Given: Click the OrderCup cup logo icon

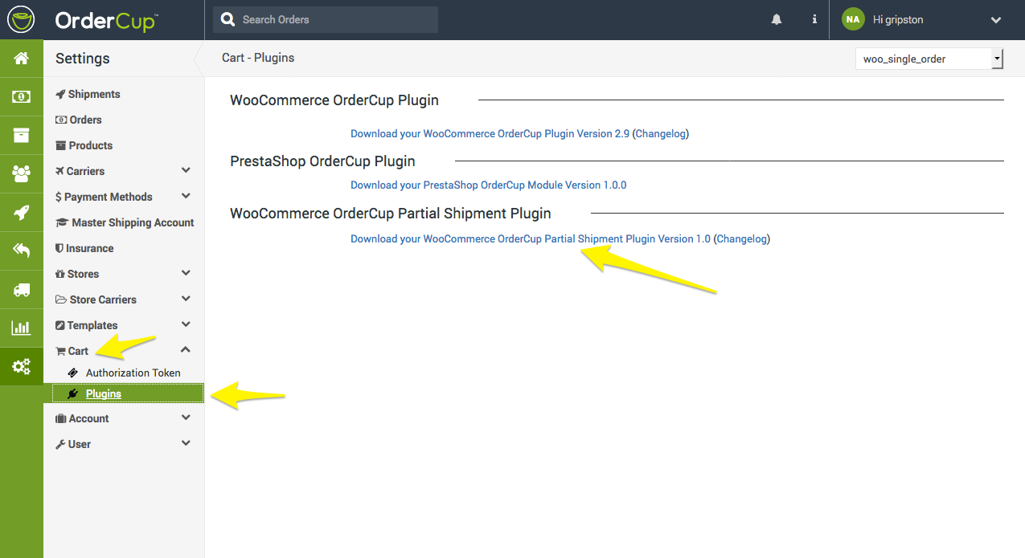Looking at the screenshot, I should (22, 20).
